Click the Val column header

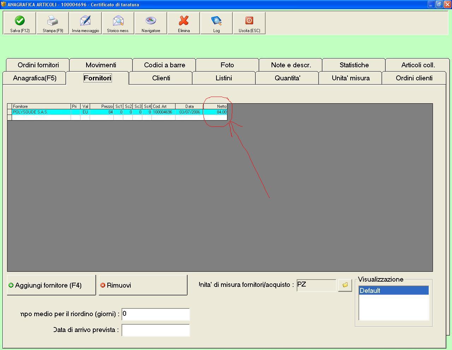[85, 106]
